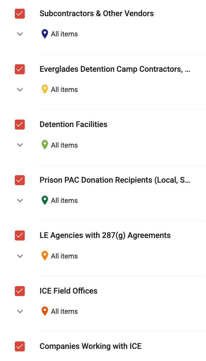Viewport: 206px width, 361px height.
Task: Toggle the Prison PAC Donation Recipients checkbox
Action: (x=20, y=180)
